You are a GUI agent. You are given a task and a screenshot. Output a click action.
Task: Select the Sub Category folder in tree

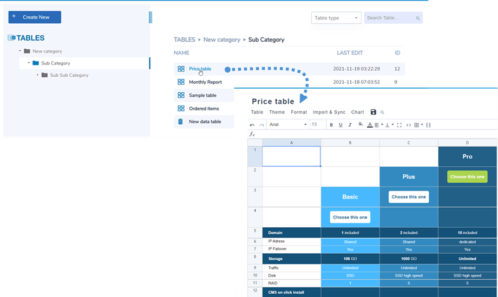[x=56, y=63]
